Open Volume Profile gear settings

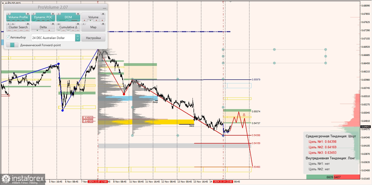(x=28, y=14)
